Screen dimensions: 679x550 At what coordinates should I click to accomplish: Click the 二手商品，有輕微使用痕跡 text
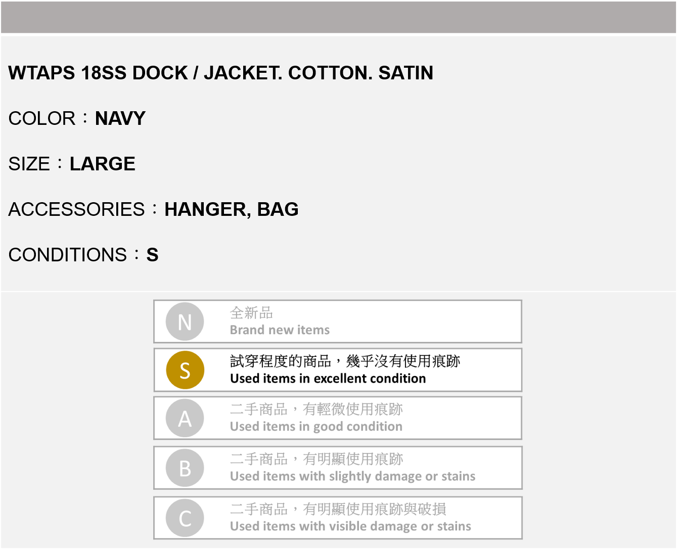pos(316,409)
